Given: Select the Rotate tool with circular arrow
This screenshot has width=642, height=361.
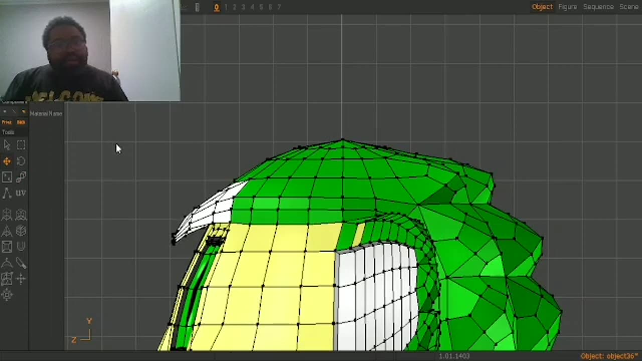Looking at the screenshot, I should (21, 161).
